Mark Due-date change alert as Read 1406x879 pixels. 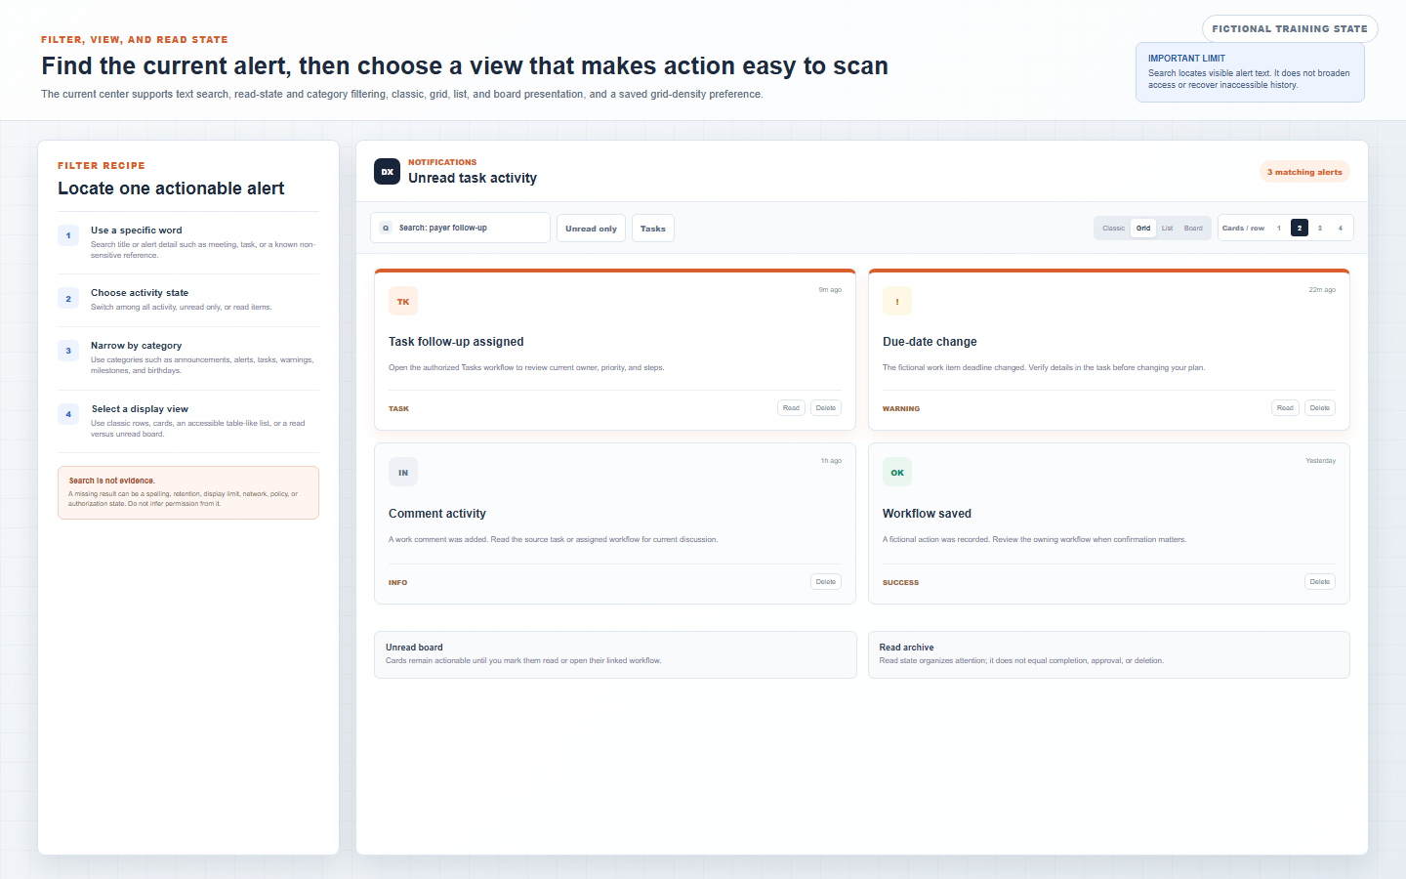1285,408
